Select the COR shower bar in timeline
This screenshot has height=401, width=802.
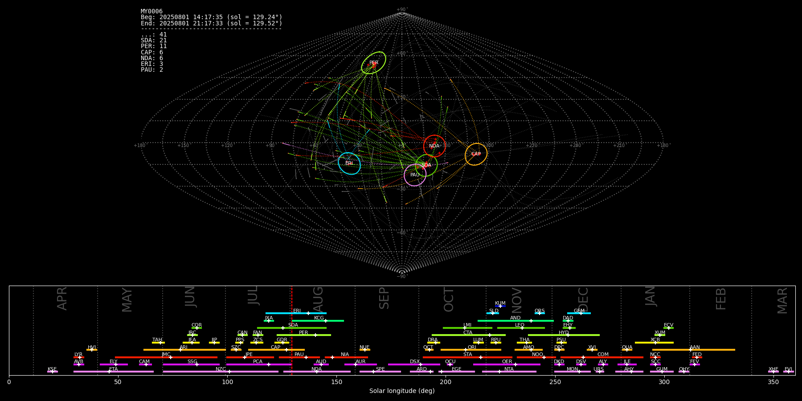pyautogui.click(x=196, y=328)
